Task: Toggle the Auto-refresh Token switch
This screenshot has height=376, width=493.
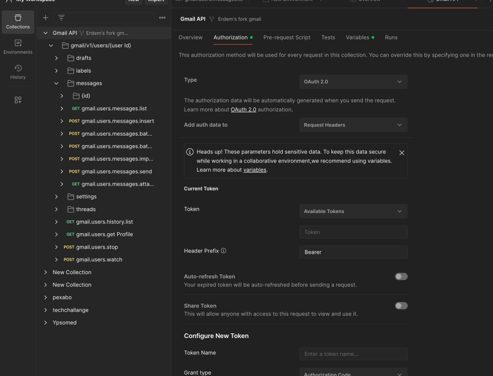Action: [401, 276]
